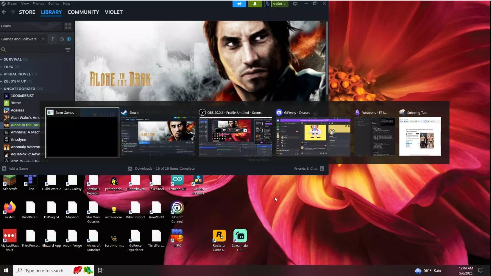Switch to @Penny Discord window thumbnail
Screen dimensions: 491x276
coord(313,133)
